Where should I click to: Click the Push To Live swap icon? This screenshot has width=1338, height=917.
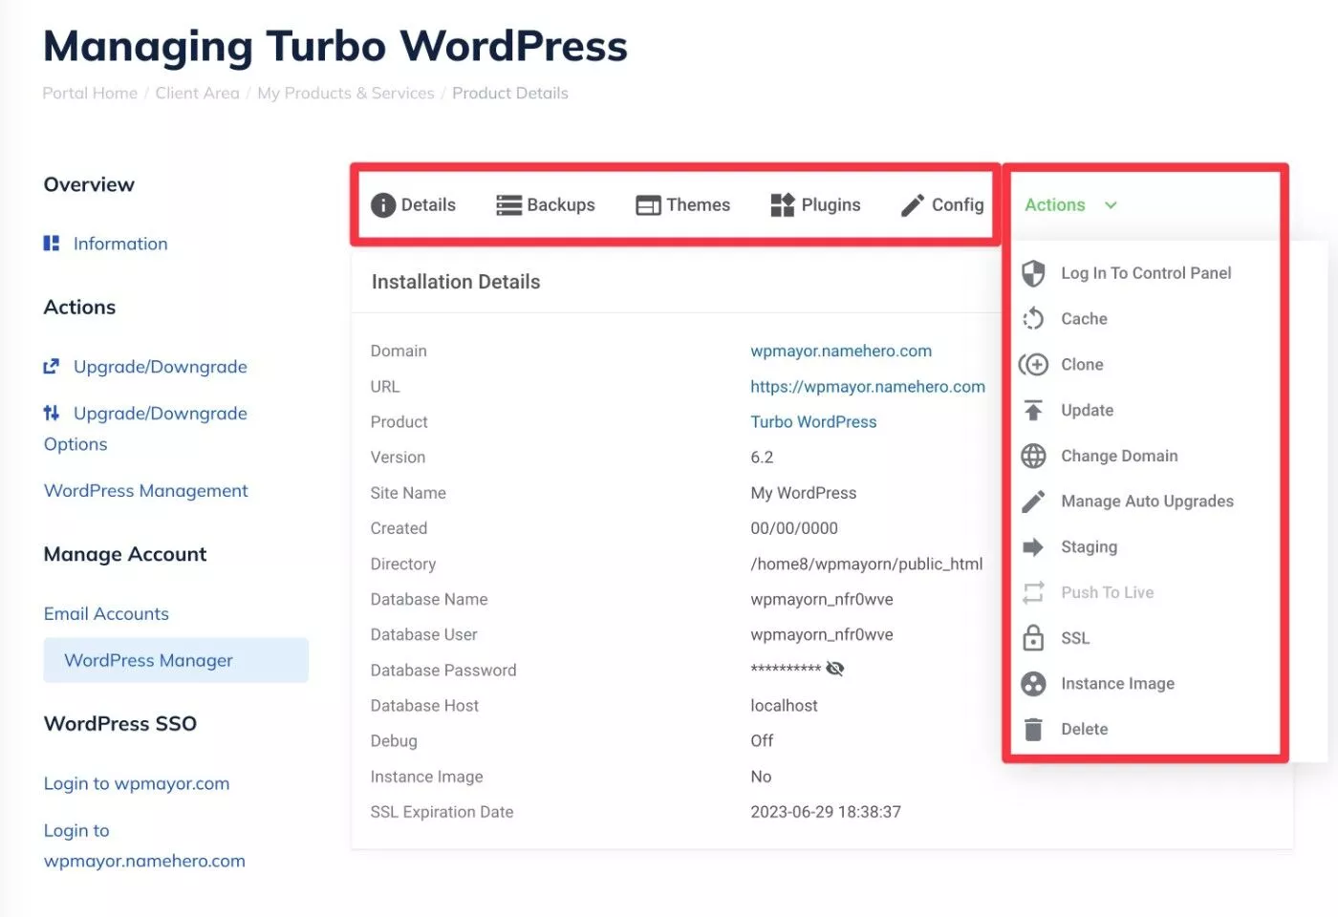pyautogui.click(x=1033, y=593)
